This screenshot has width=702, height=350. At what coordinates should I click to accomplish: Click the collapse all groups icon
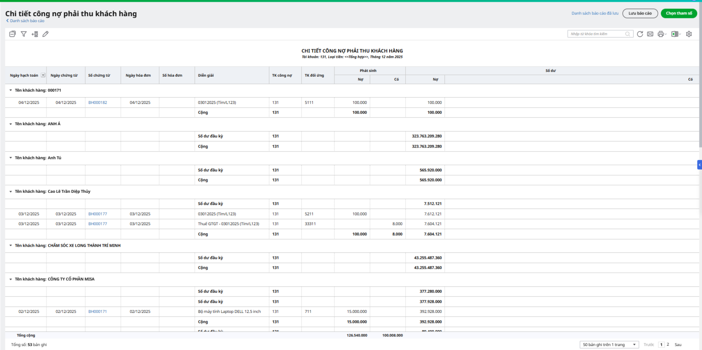coord(12,34)
